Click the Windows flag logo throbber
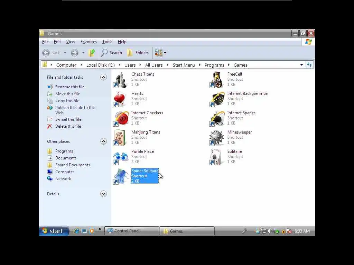This screenshot has width=354, height=265. click(308, 42)
